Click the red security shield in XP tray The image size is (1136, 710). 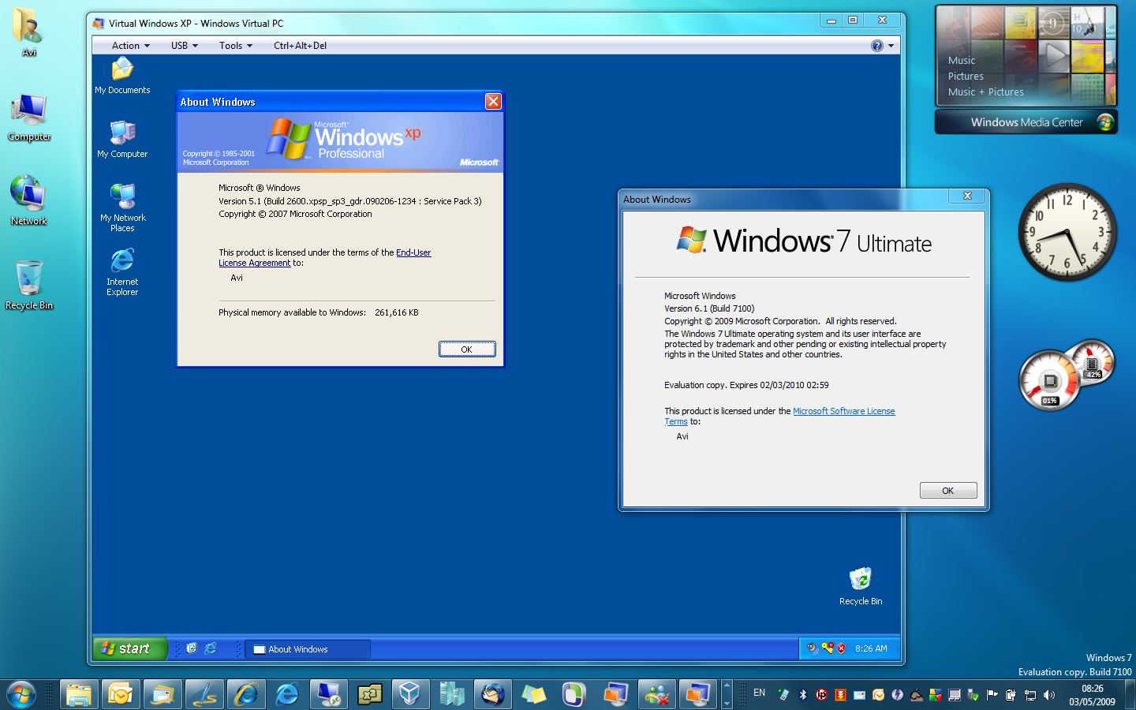click(842, 648)
